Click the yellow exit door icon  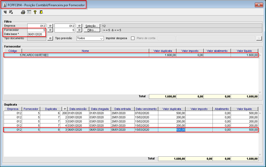tap(41, 12)
